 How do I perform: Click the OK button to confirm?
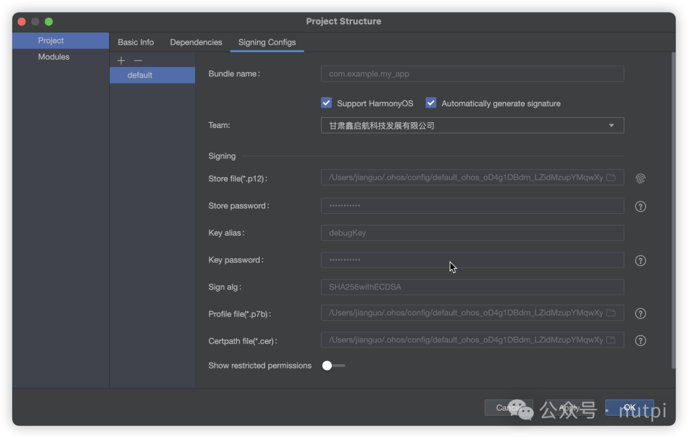pos(629,407)
